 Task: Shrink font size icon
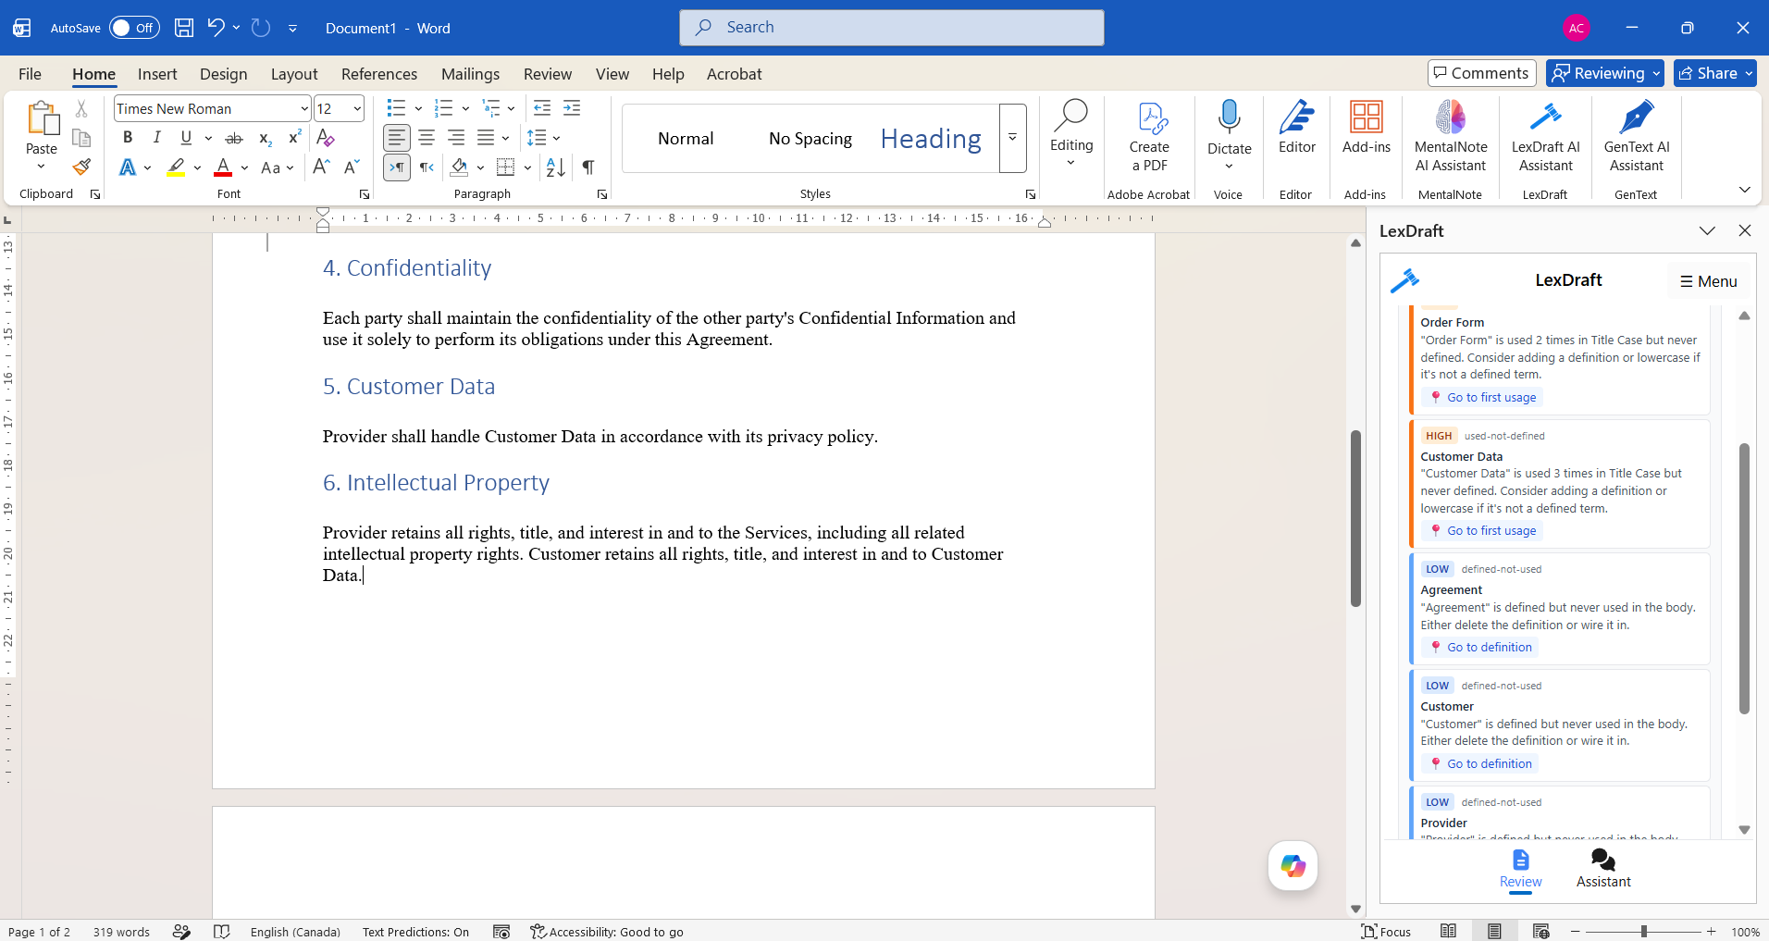352,167
